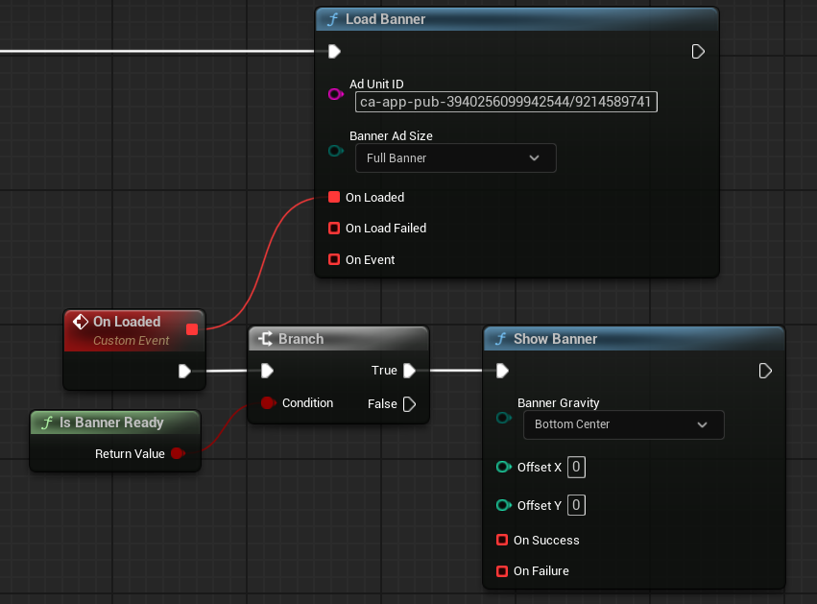The width and height of the screenshot is (817, 604).
Task: Open the Banner Gravity dropdown
Action: (x=623, y=424)
